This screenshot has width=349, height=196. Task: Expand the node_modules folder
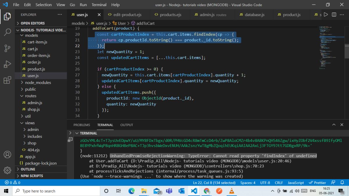[x=41, y=82]
